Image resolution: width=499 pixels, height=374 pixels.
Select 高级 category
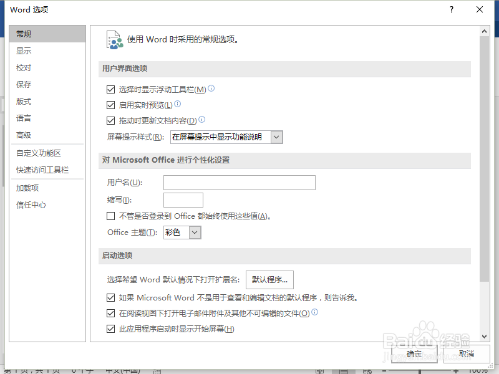47,135
